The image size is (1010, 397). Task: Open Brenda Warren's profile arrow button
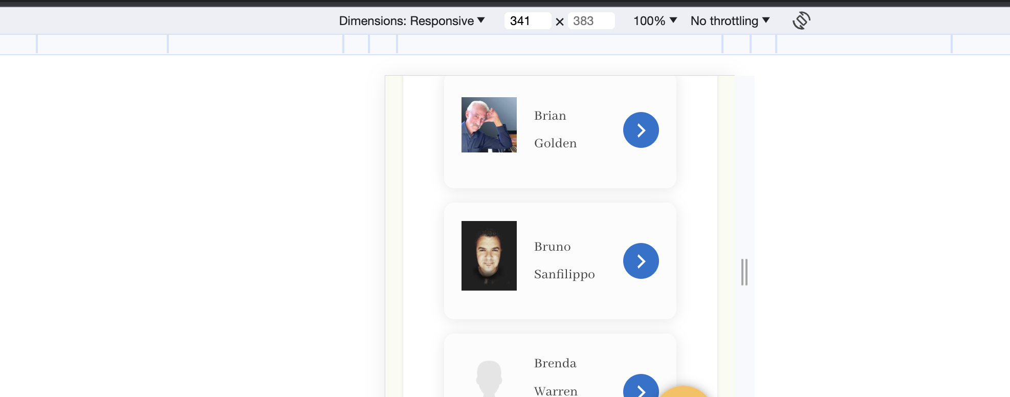641,386
